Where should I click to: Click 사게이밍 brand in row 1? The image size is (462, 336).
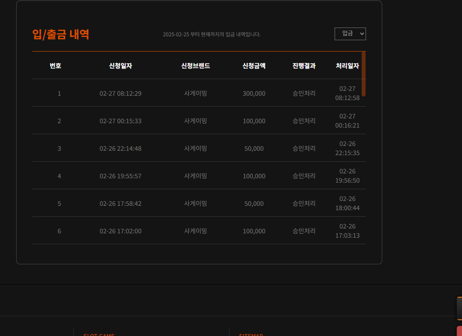195,94
